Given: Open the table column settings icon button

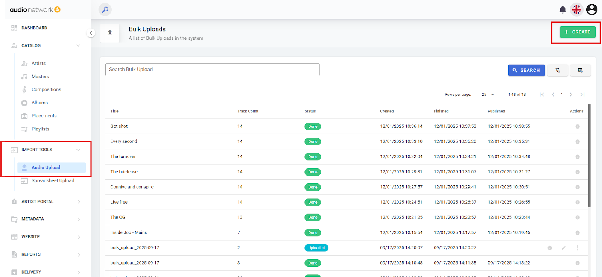Looking at the screenshot, I should (x=580, y=70).
